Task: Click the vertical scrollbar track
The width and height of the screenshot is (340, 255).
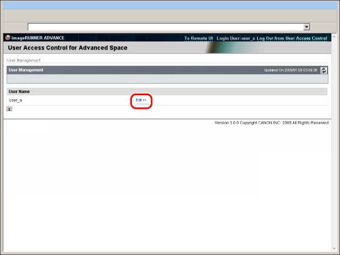Action: (x=334, y=143)
